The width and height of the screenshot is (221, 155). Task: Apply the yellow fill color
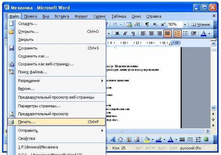tap(147, 139)
